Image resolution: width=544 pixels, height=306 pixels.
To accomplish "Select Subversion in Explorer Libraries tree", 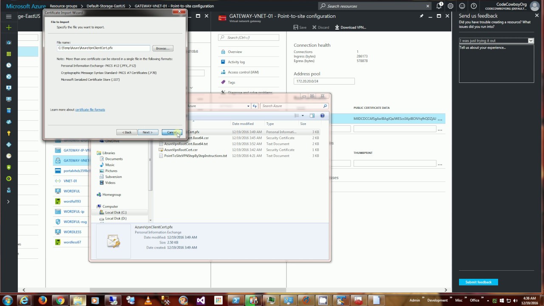I will click(113, 177).
